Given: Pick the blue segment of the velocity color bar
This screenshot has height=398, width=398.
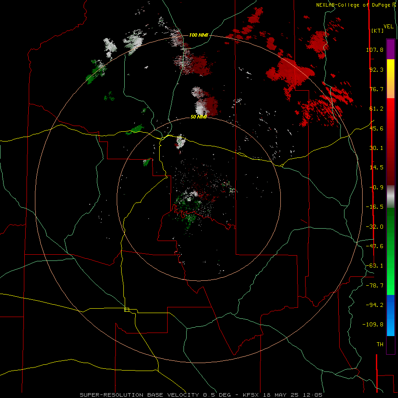Looking at the screenshot, I should 390,315.
